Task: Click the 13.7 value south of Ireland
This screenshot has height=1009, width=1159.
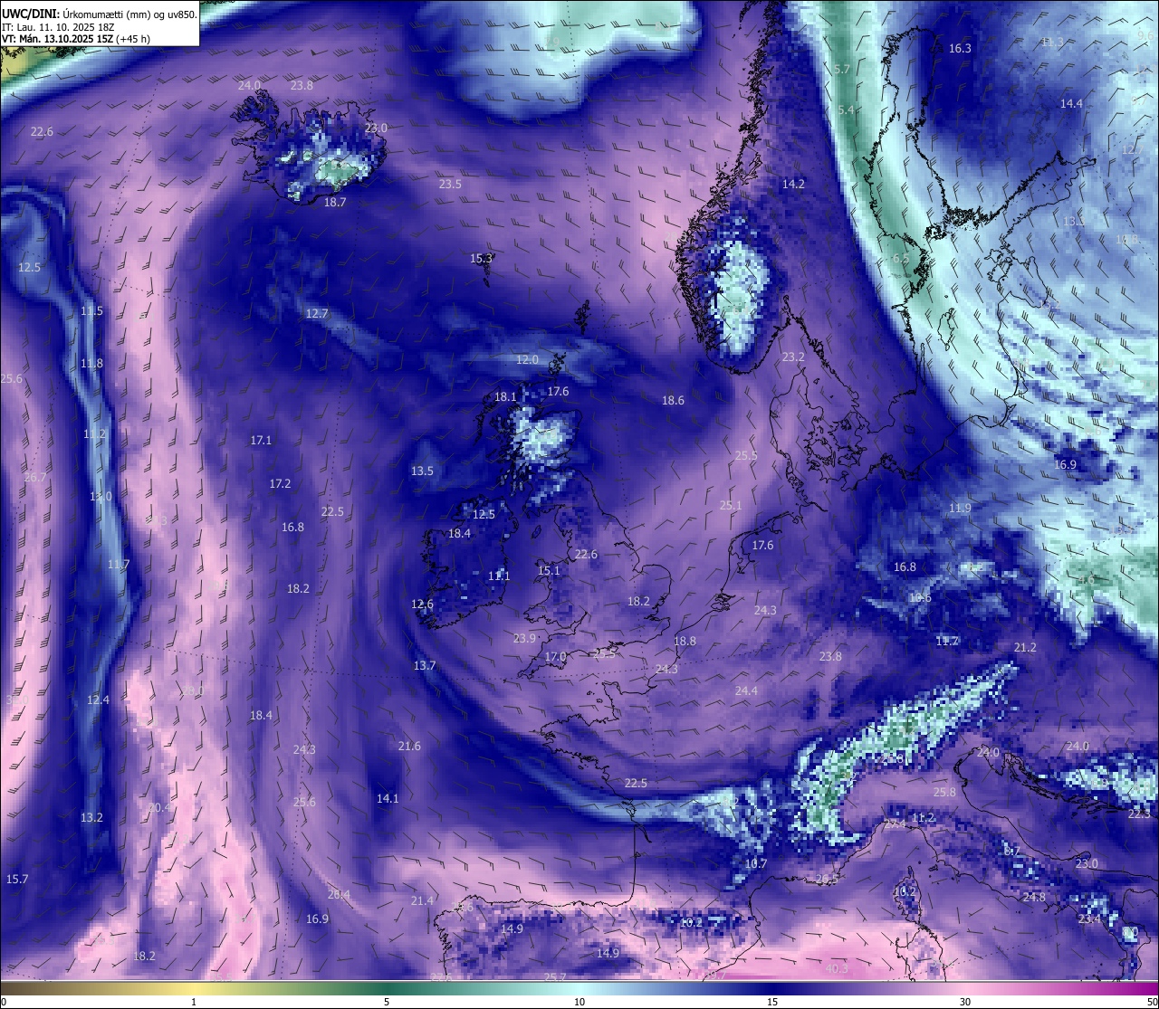Action: [425, 665]
